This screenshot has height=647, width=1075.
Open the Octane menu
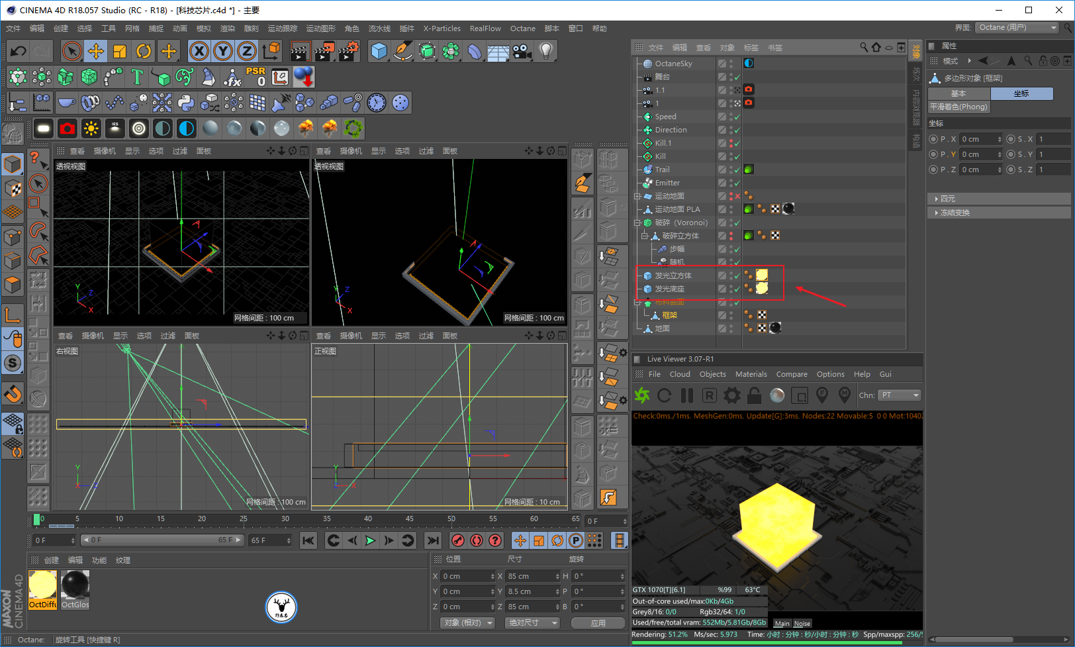tap(523, 28)
